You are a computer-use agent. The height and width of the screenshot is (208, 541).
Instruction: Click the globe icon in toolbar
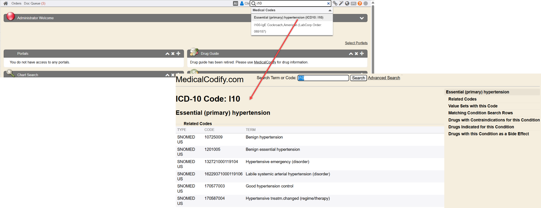tap(347, 3)
